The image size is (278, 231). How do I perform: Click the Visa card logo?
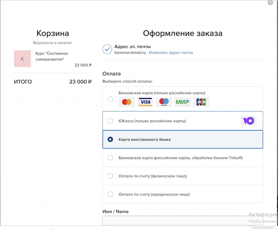145,102
